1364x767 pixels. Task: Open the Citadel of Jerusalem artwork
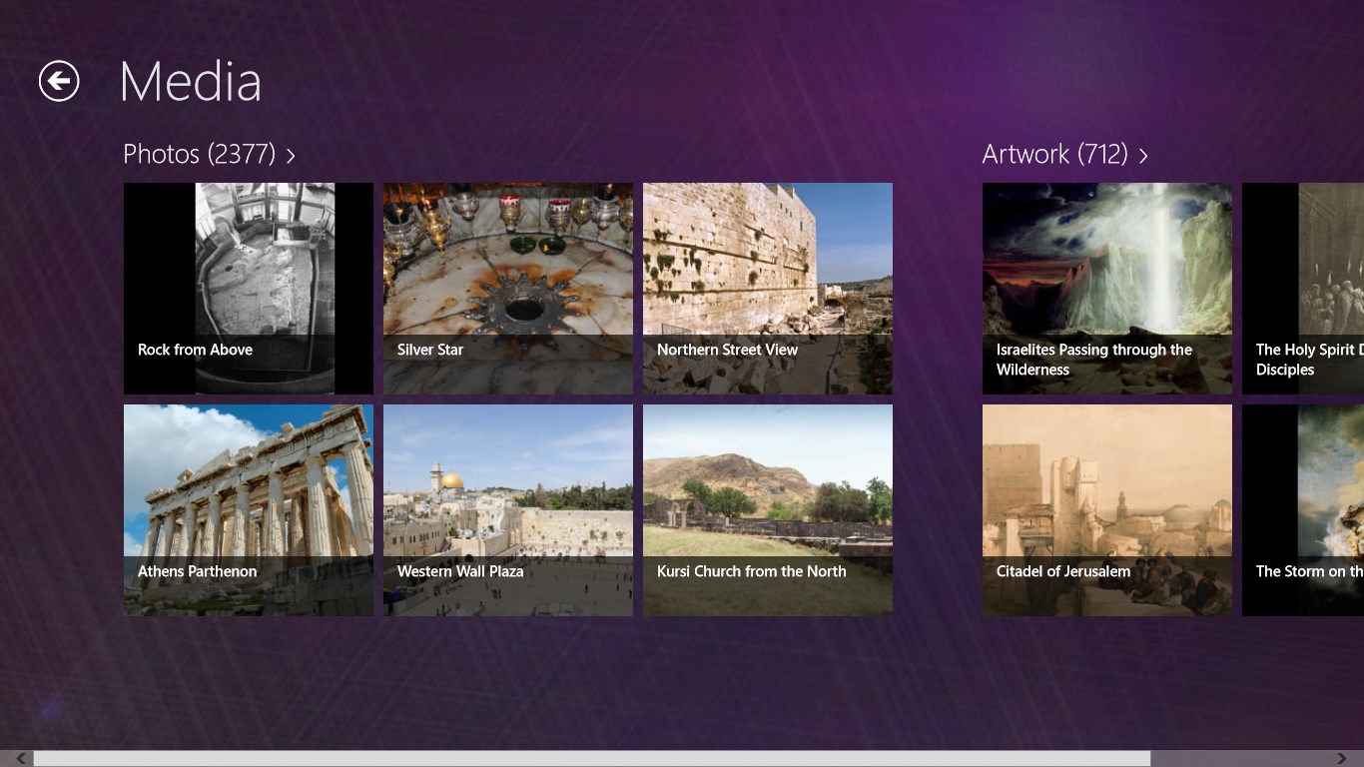point(1107,510)
